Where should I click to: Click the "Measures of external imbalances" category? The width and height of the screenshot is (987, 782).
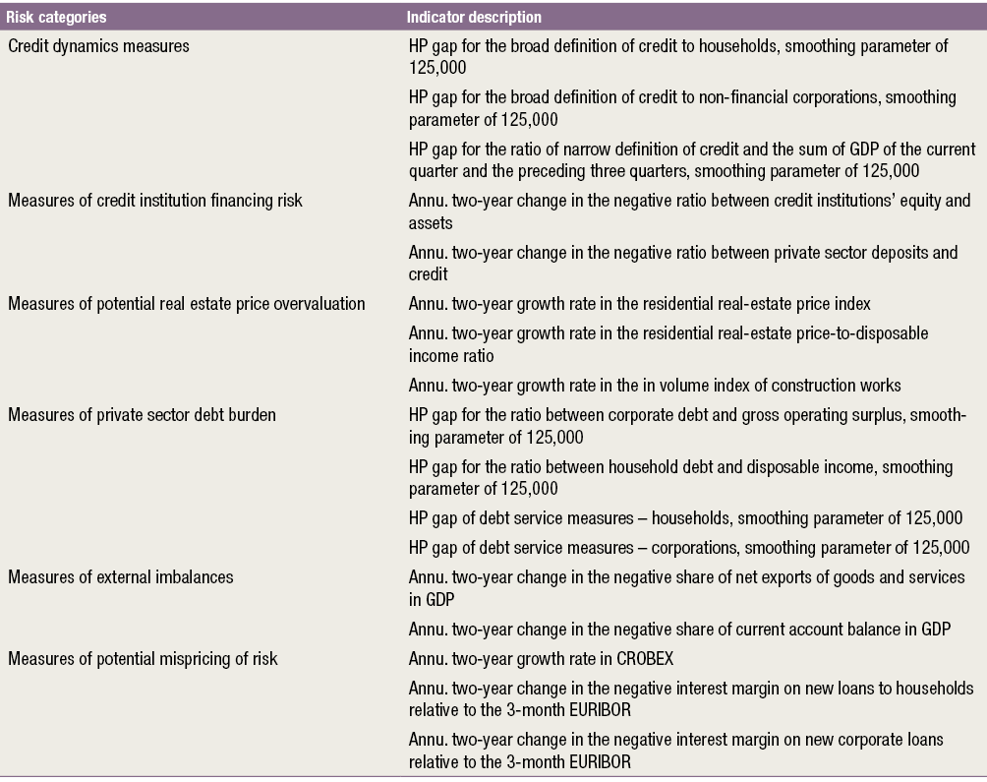[120, 576]
